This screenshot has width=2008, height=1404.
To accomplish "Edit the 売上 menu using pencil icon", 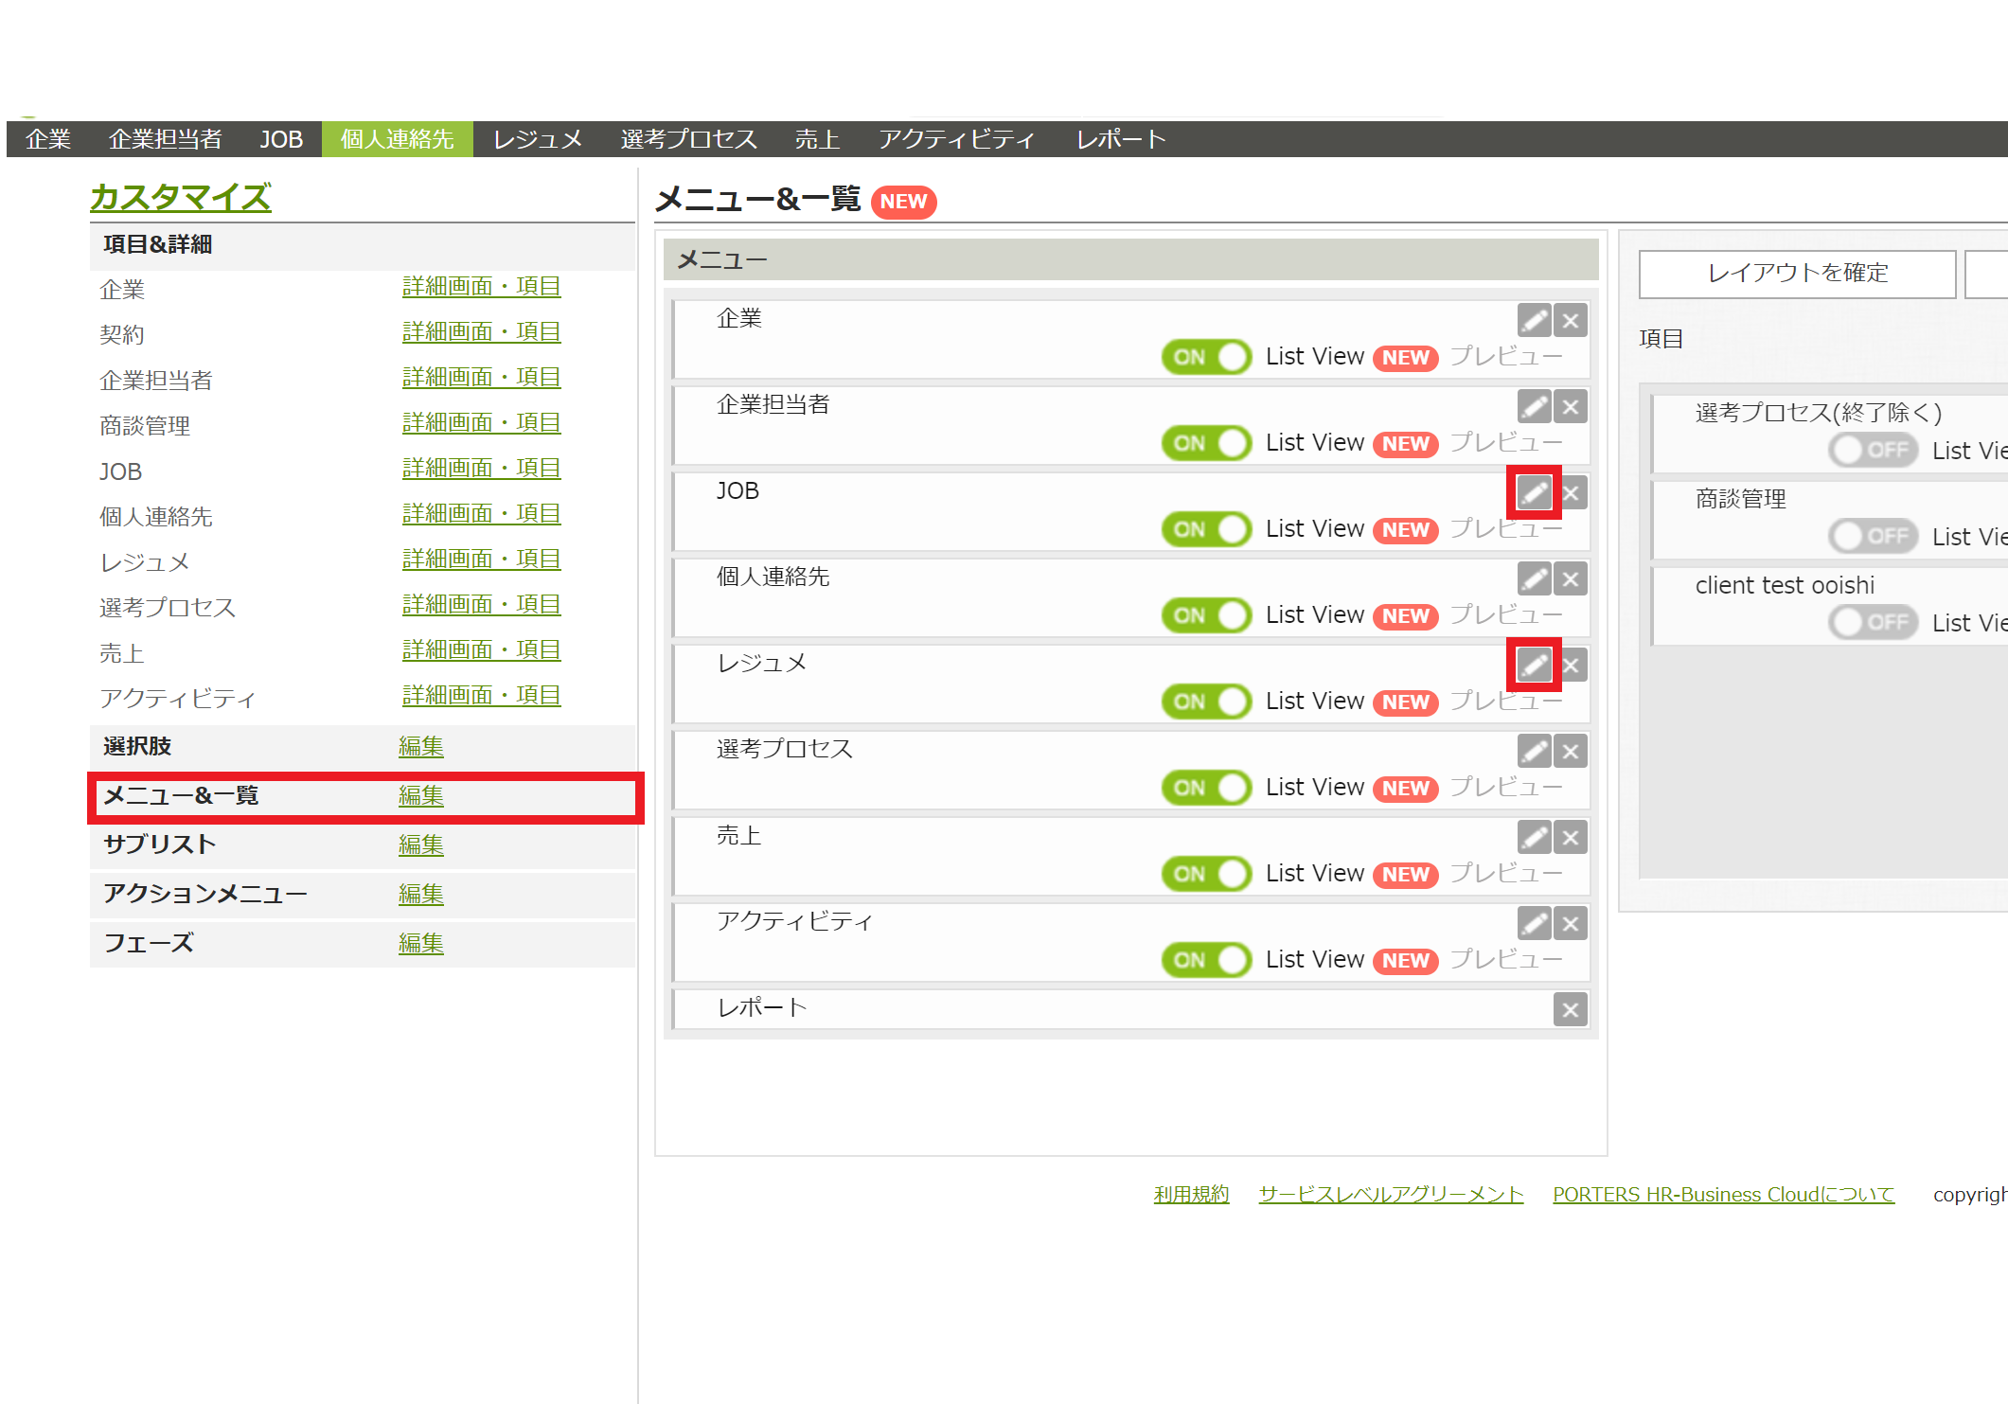I will 1534,837.
